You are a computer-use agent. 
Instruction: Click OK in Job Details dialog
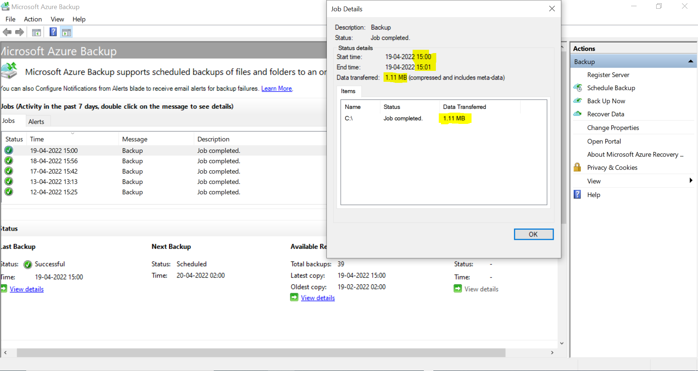(533, 234)
